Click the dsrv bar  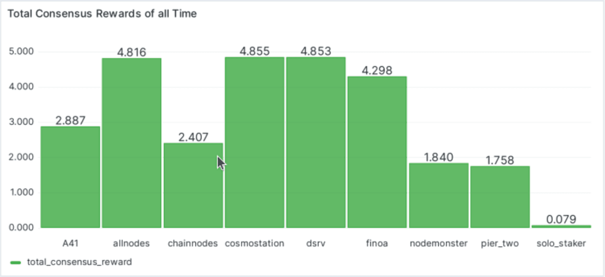(x=316, y=143)
